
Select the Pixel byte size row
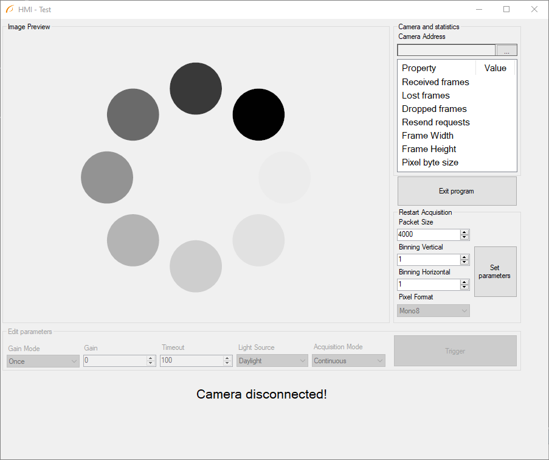pos(430,162)
